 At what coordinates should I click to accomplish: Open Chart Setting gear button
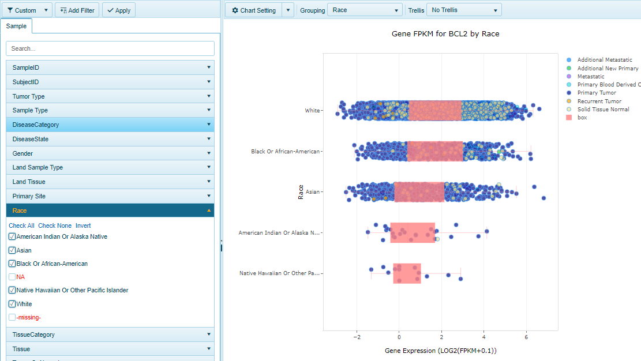253,10
